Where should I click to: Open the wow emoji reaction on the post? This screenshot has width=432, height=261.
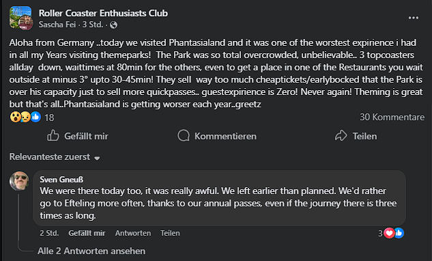pyautogui.click(x=15, y=117)
